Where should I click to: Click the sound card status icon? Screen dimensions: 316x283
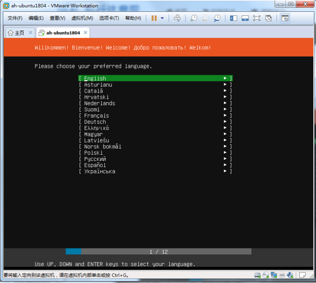click(290, 275)
